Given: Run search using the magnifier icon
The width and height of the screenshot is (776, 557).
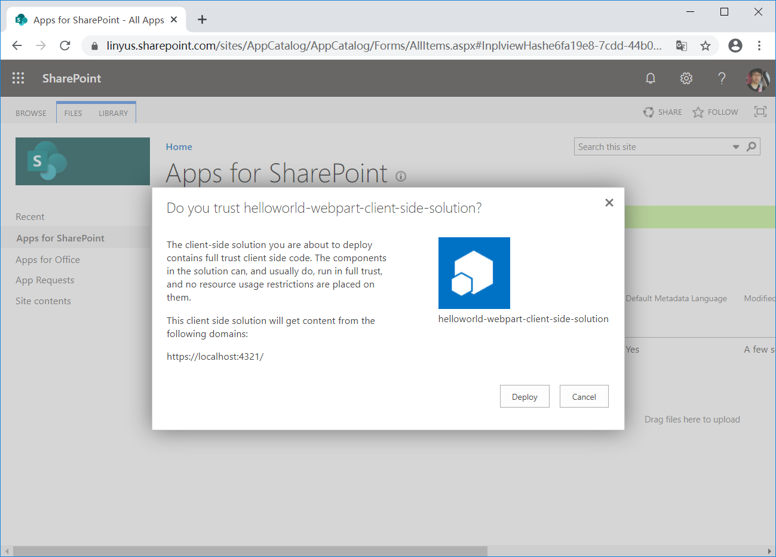Looking at the screenshot, I should point(751,146).
